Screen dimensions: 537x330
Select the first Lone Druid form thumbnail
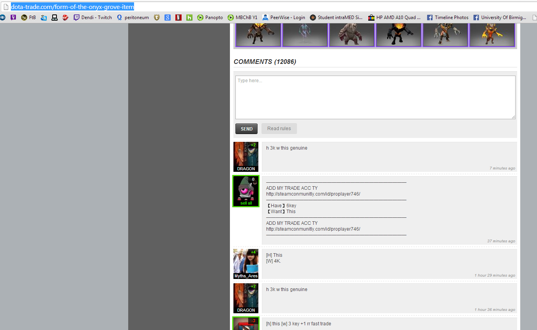coord(258,35)
